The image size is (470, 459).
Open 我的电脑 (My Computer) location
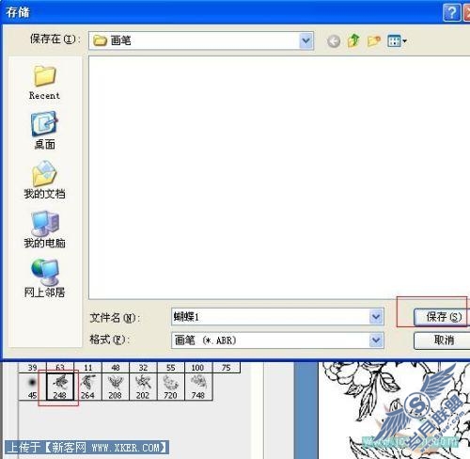pyautogui.click(x=44, y=229)
